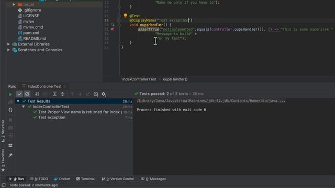The width and height of the screenshot is (335, 188).
Task: Click the icon above the pin in Run sidebar
Action: click(10, 145)
